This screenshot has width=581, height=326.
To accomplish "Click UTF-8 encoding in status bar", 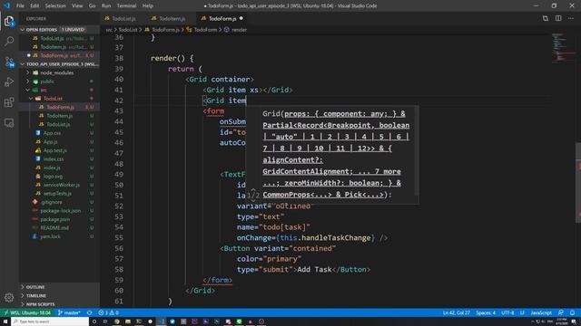I will coord(507,312).
